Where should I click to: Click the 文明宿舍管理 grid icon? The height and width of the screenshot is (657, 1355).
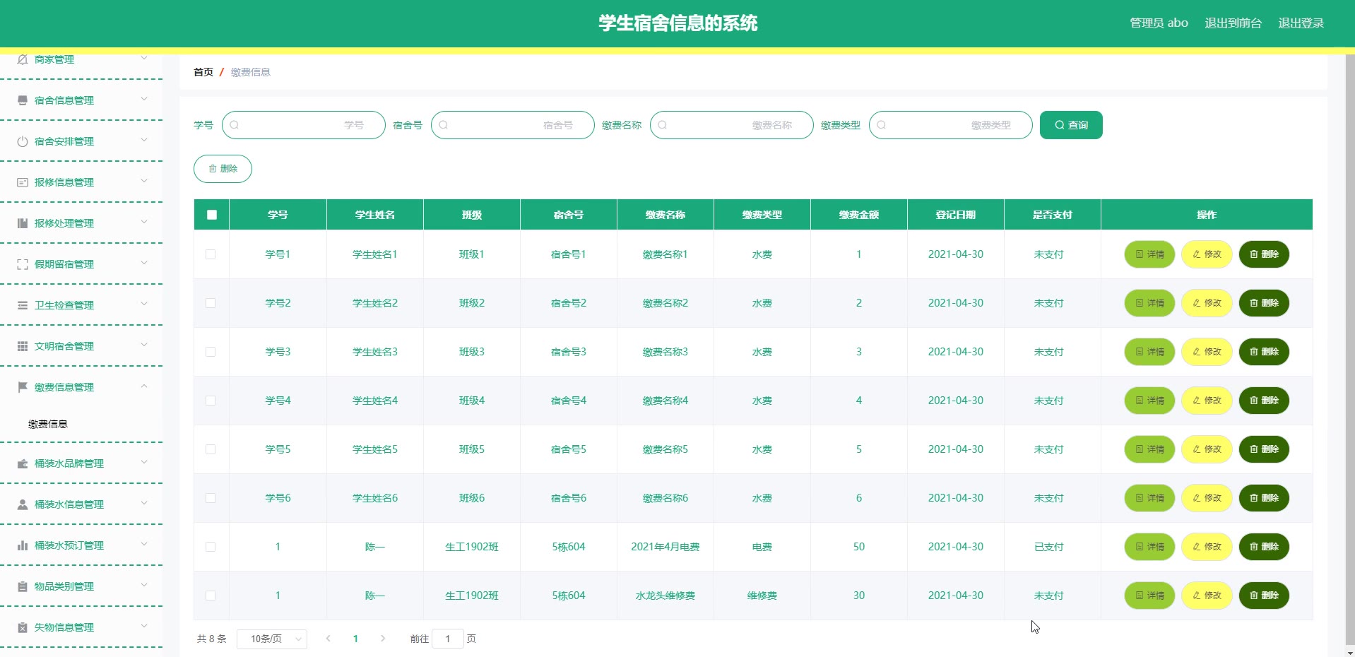click(x=23, y=346)
